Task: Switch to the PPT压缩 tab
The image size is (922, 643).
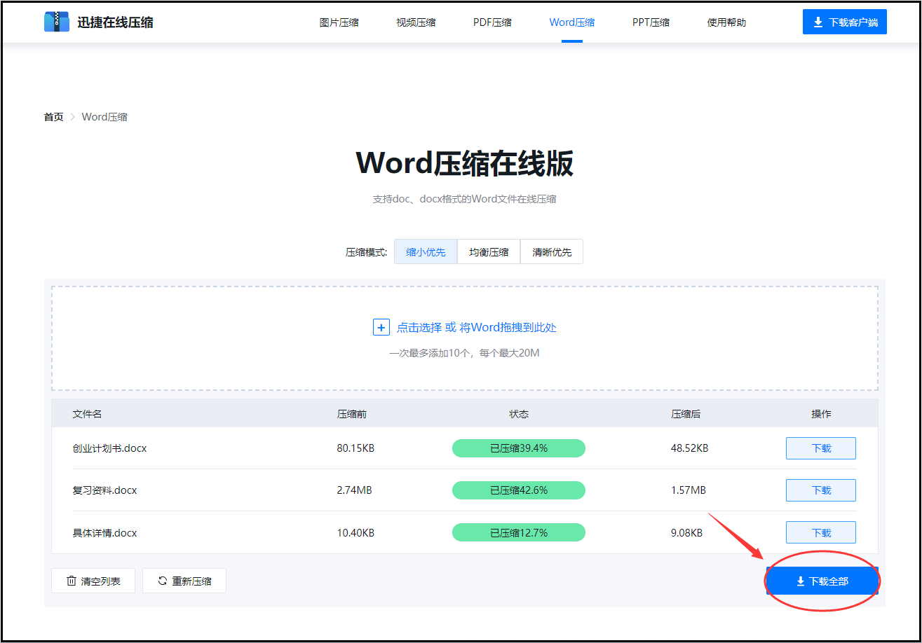Action: [x=650, y=22]
